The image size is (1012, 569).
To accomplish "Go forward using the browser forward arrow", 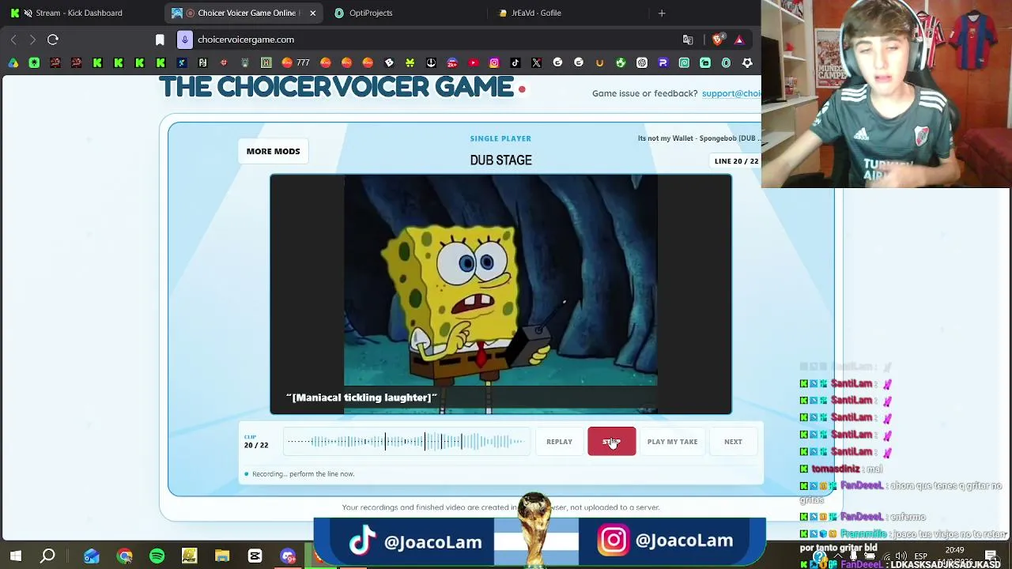I will (x=32, y=40).
